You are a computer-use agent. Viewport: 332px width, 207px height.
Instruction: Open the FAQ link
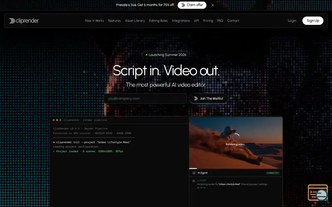point(220,21)
